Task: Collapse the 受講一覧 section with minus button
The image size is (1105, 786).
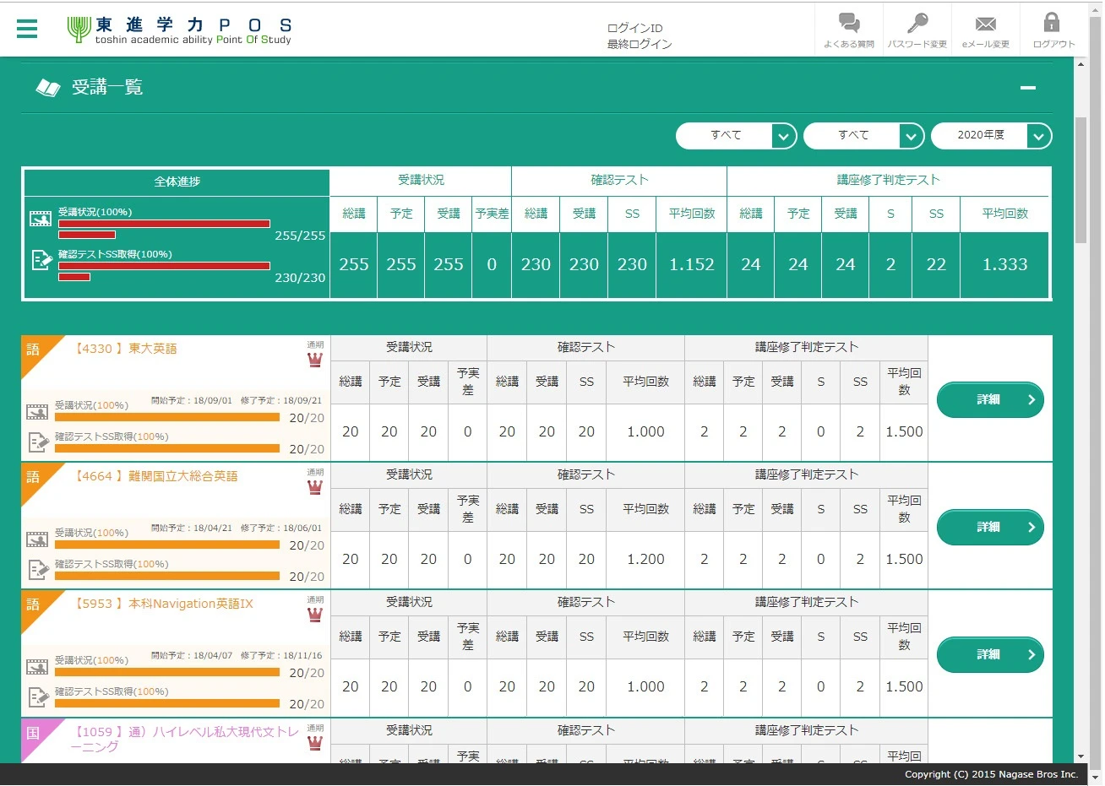Action: coord(1028,88)
